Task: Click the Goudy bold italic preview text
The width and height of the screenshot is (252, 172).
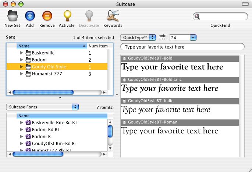Action: [170, 88]
